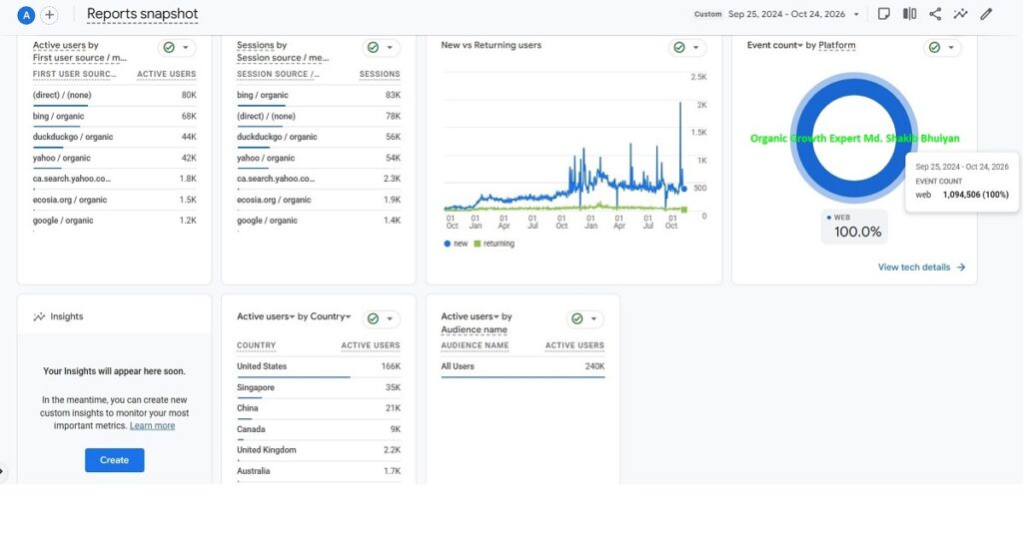Click checkmark status on New vs Returning users card
The image size is (1023, 537).
(679, 48)
